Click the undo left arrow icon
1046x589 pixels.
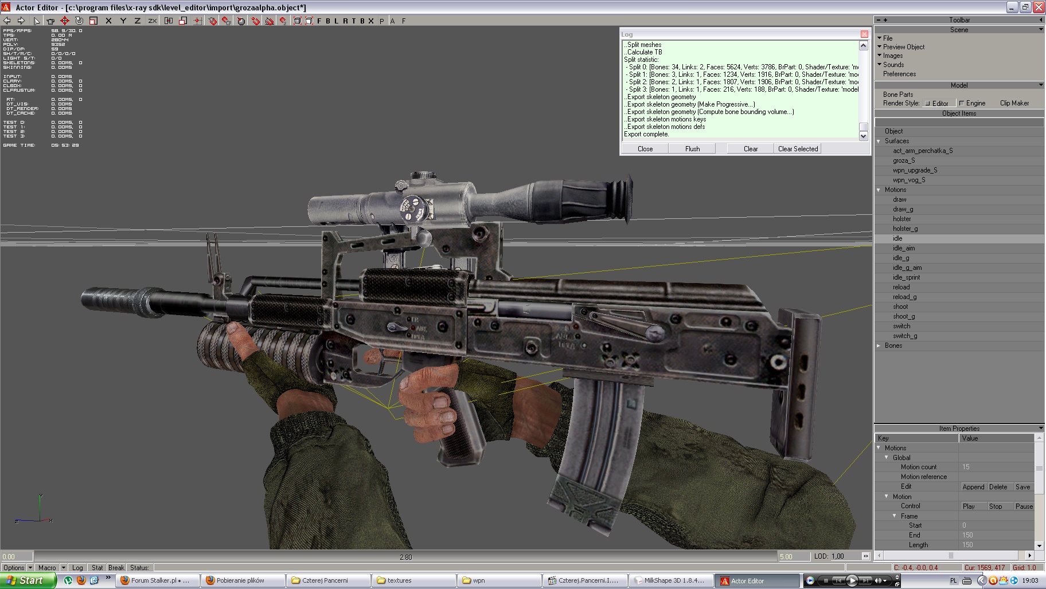[7, 21]
